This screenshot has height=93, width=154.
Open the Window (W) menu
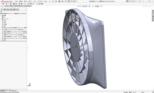(40, 1)
